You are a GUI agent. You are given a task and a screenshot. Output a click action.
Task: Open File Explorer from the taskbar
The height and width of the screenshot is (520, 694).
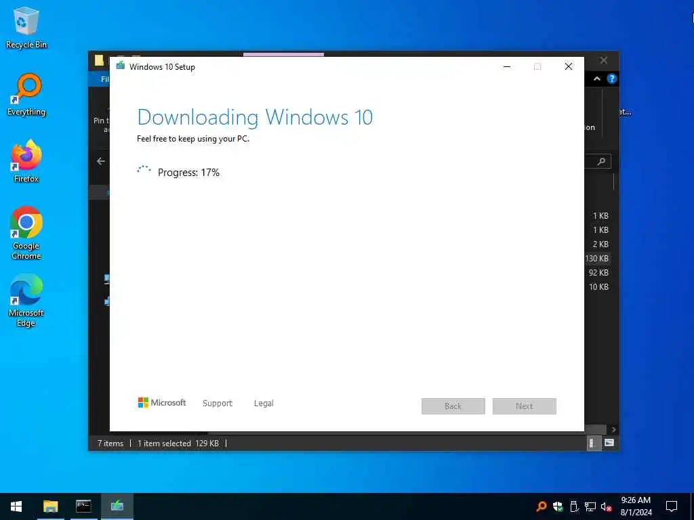(x=50, y=506)
